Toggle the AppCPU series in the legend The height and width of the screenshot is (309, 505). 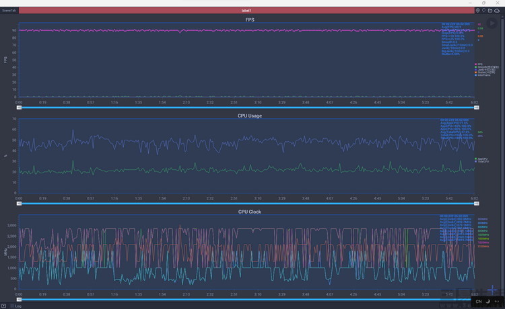click(483, 159)
